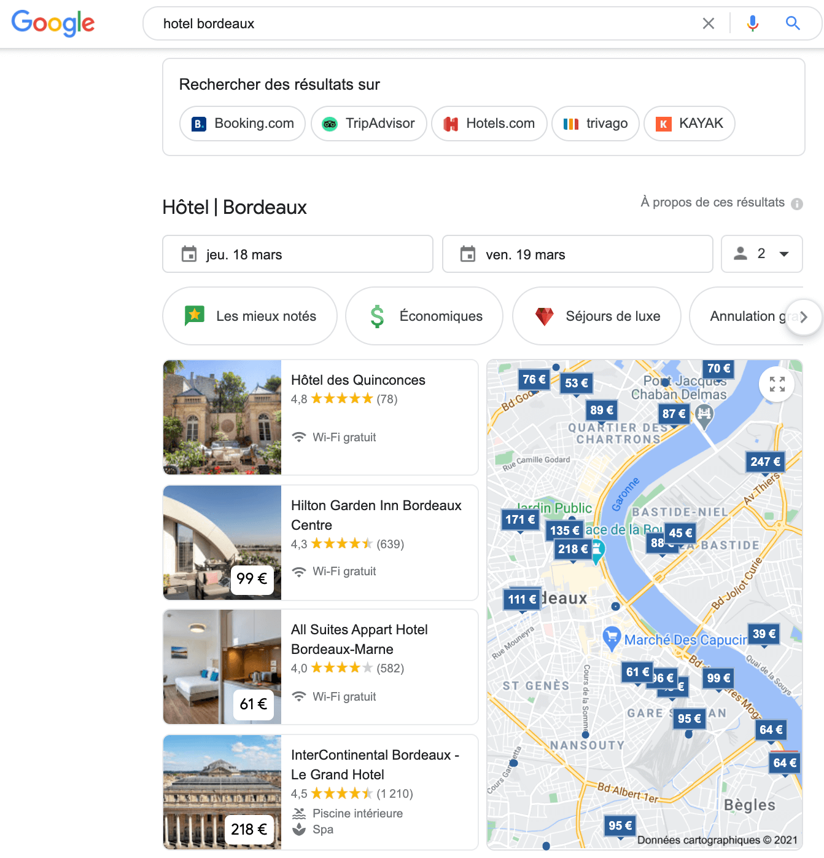Click the magnifying glass search icon
Screen dimensions: 824x858
pos(792,23)
